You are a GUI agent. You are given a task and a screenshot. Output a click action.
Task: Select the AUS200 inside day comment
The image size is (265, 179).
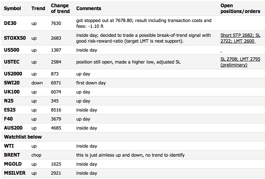86,128
